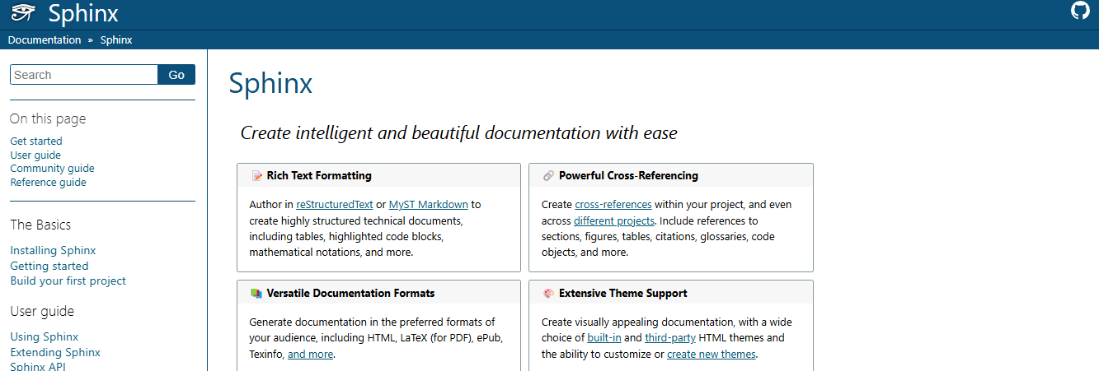Open Using Sphinx page
The image size is (1099, 371).
(x=45, y=337)
